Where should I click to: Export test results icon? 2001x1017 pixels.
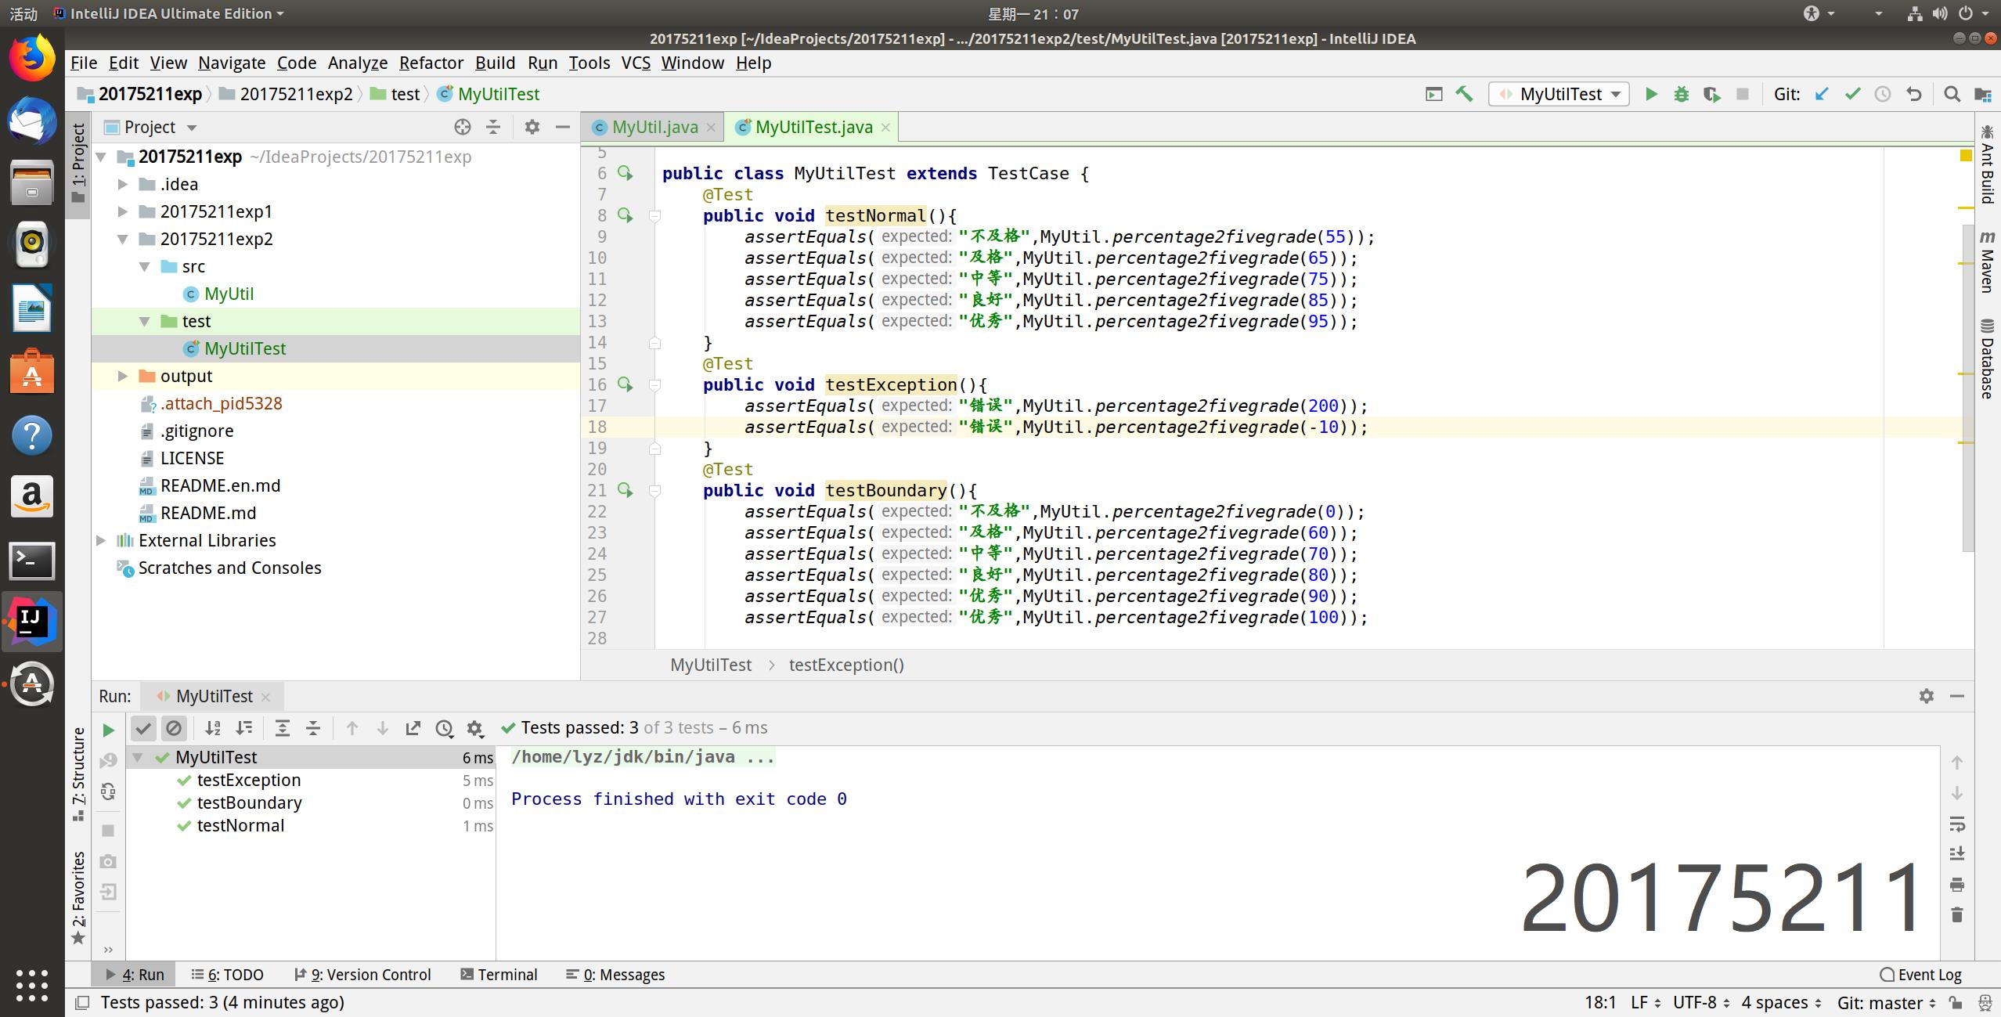click(x=413, y=728)
